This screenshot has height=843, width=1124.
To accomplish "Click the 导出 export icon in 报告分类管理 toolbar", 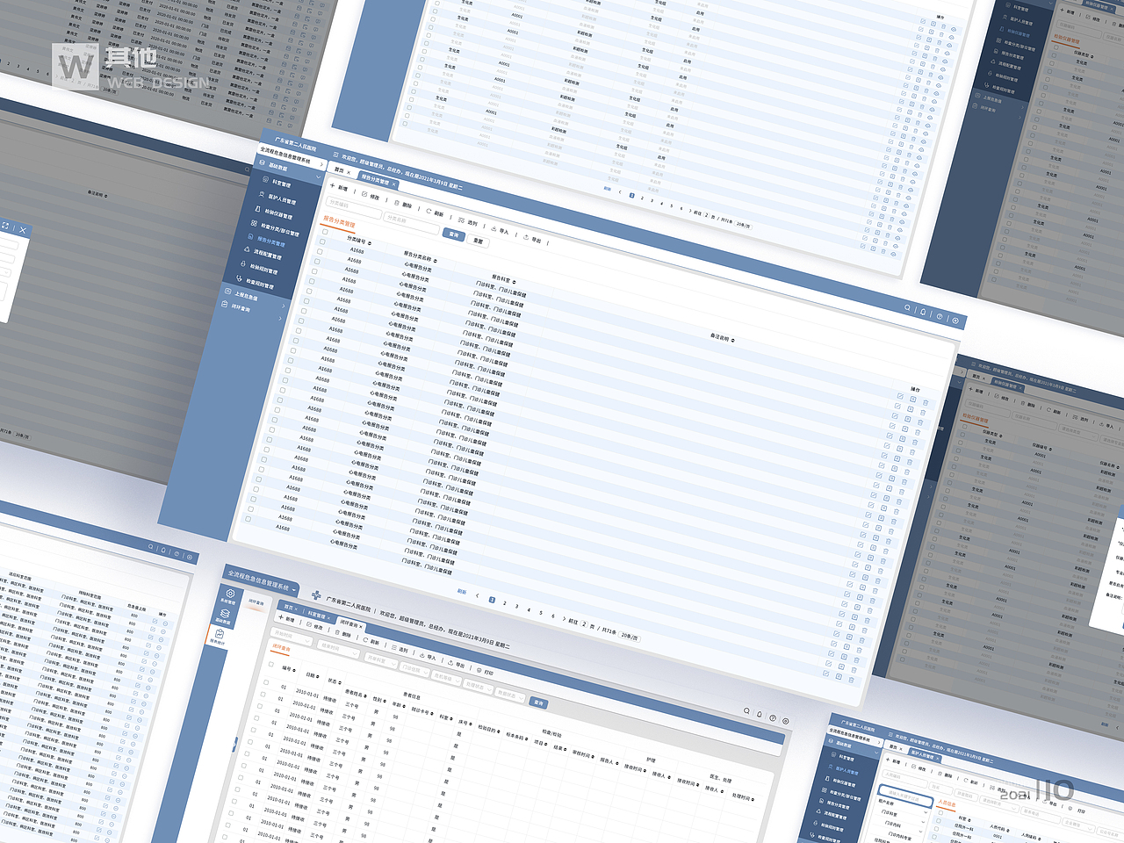I will pos(526,237).
